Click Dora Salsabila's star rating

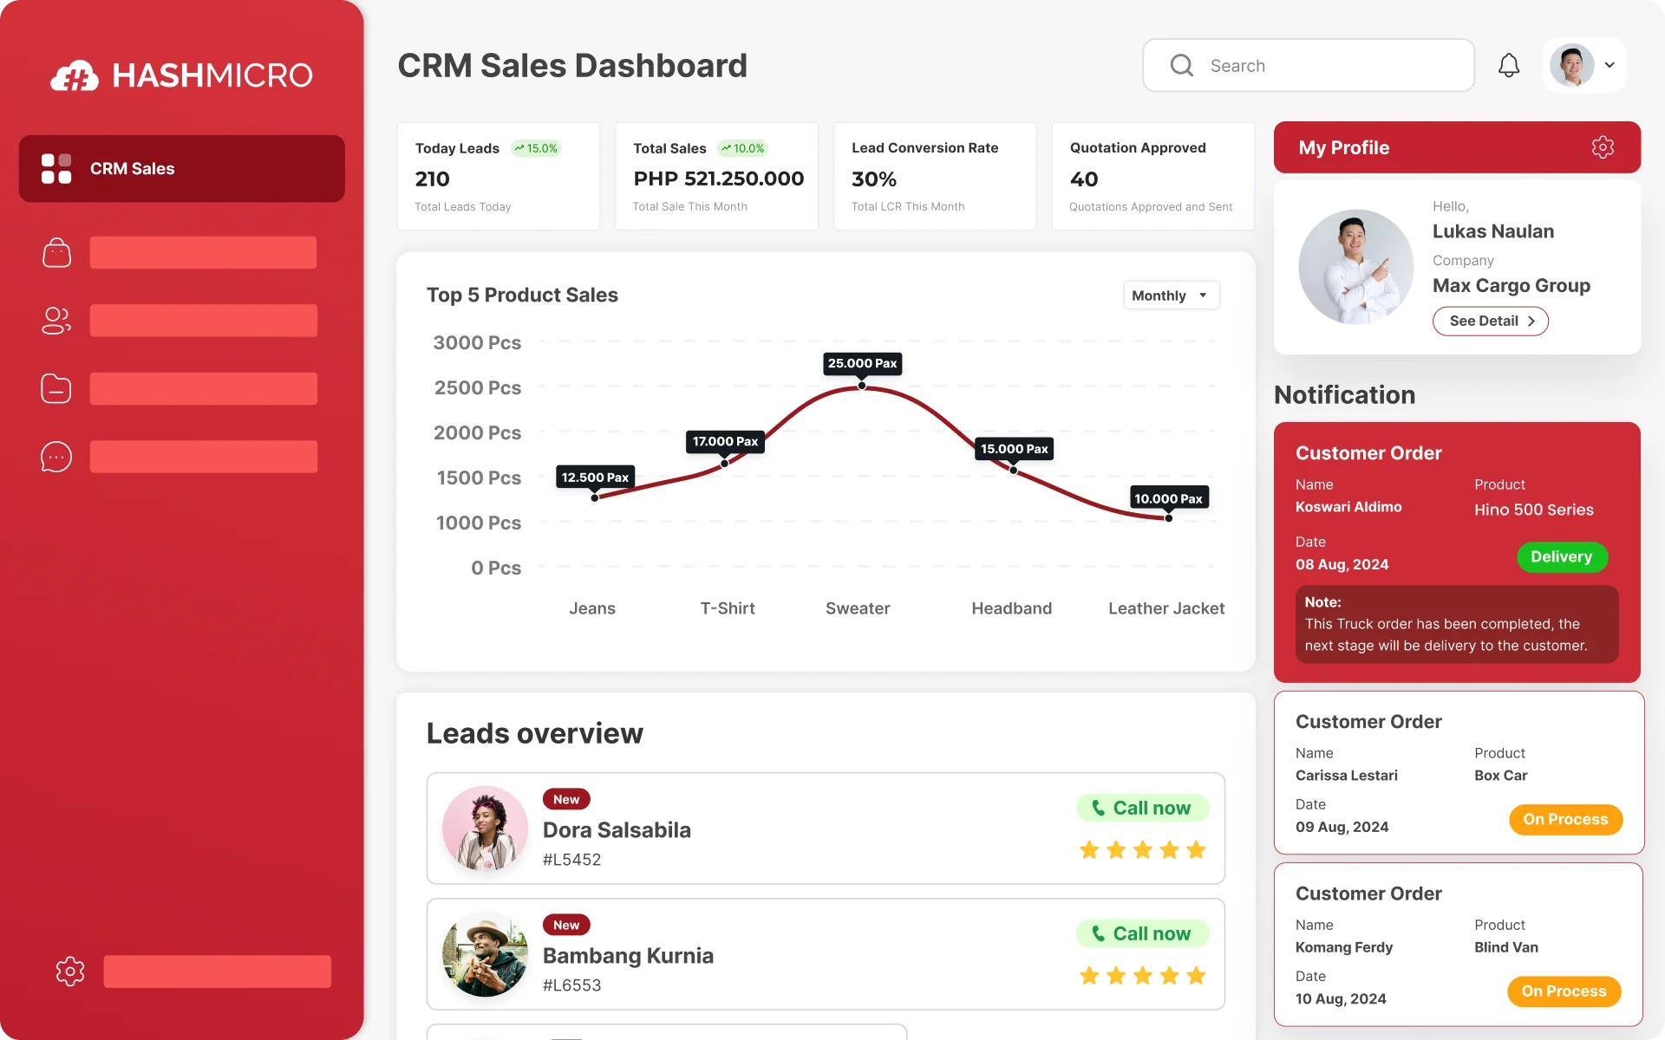(1142, 850)
